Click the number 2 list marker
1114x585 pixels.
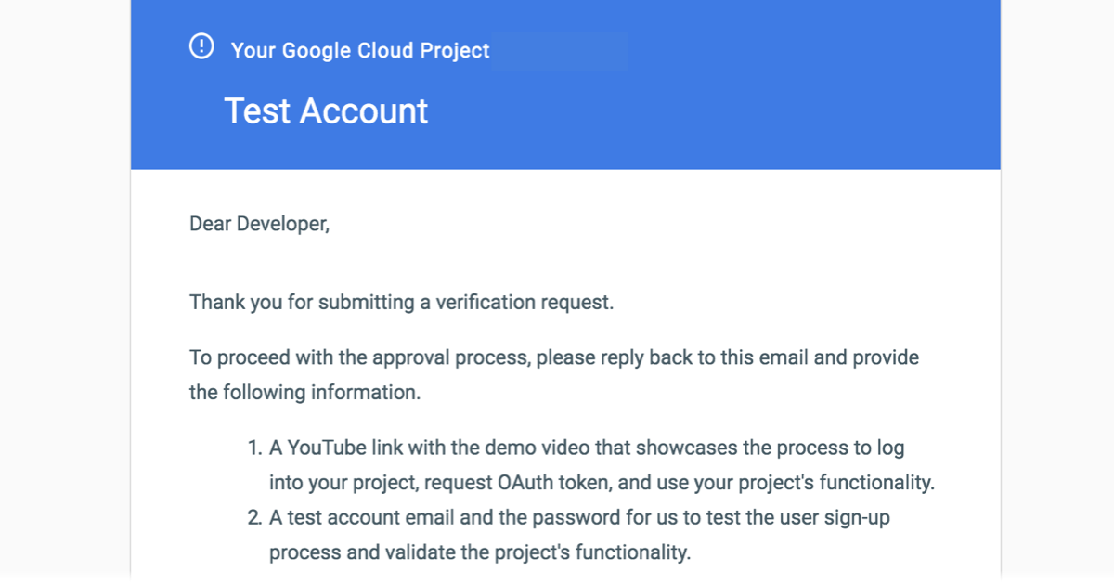[x=254, y=519]
